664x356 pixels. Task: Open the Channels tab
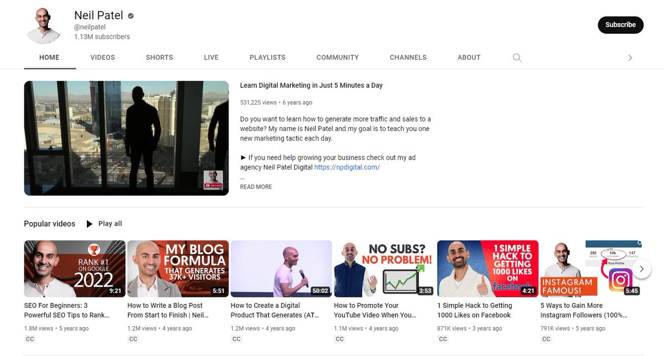pyautogui.click(x=408, y=57)
